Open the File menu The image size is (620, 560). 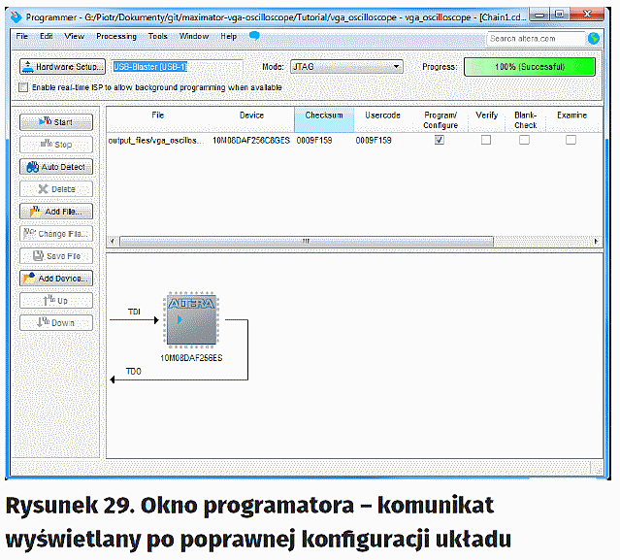[x=21, y=36]
